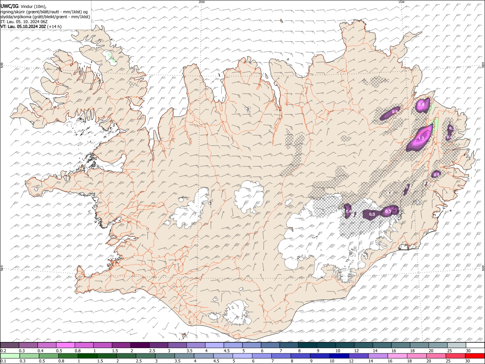Click the UWC/IG title text

click(x=9, y=6)
